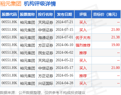Click the 19.00 target price
The image size is (121, 95).
point(115,45)
